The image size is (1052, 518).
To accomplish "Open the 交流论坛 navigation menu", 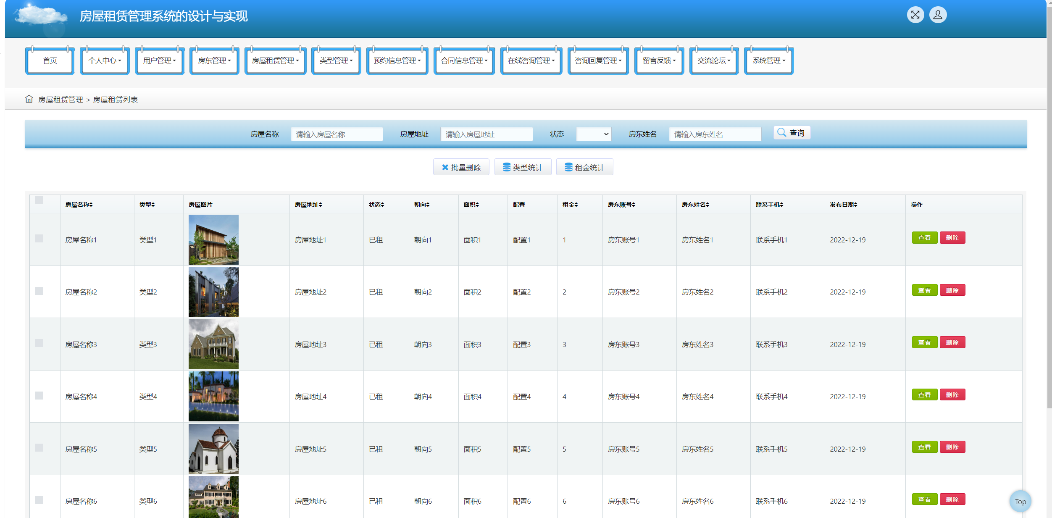I will point(713,61).
